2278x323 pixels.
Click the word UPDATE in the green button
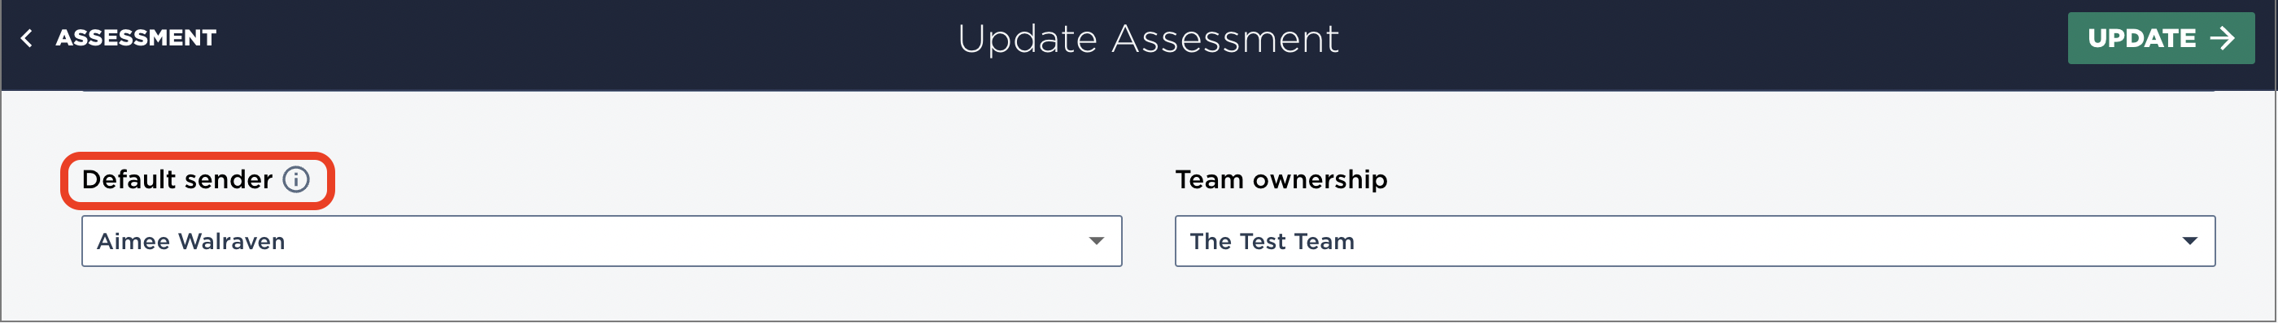[2141, 38]
